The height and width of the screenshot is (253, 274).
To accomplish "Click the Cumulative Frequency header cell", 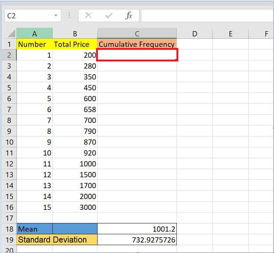I will click(137, 44).
